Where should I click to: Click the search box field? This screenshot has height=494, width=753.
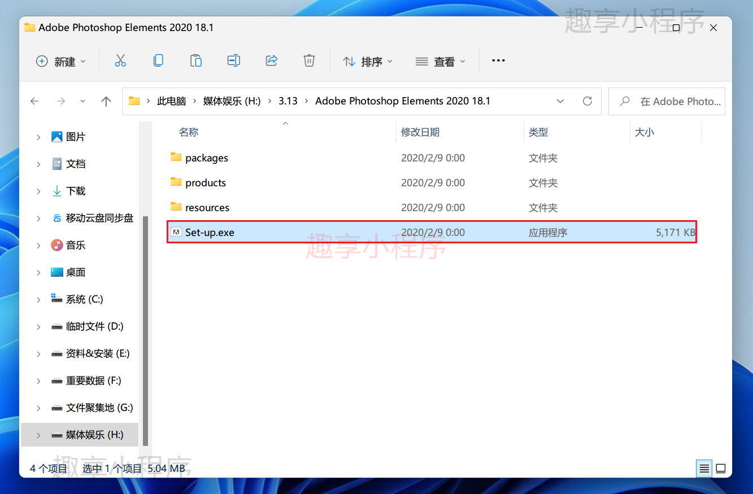pos(667,102)
